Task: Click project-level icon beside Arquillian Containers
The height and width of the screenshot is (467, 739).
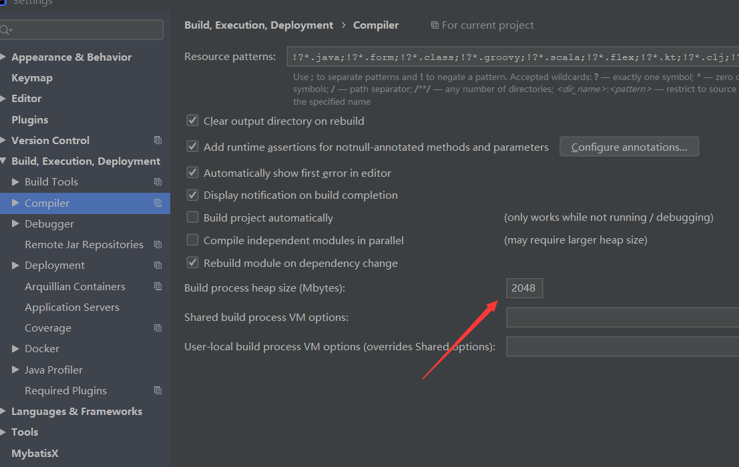Action: click(158, 286)
